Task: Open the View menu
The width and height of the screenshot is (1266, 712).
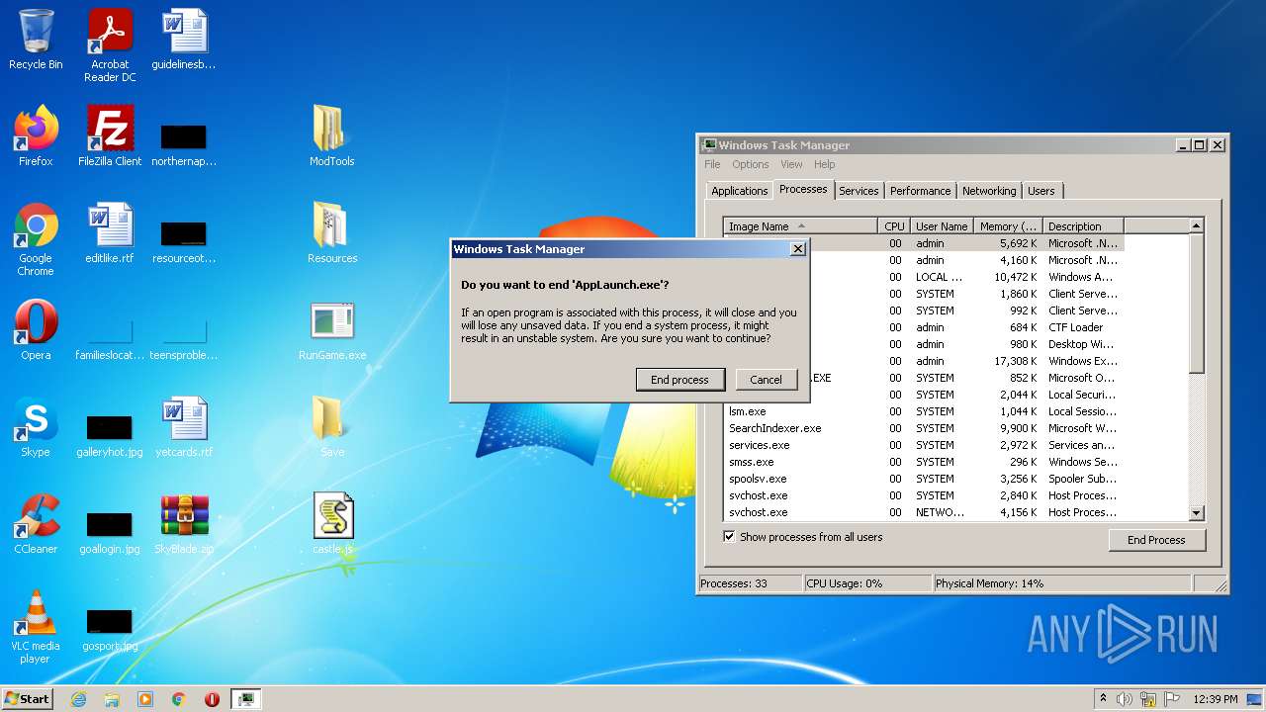Action: pos(791,164)
